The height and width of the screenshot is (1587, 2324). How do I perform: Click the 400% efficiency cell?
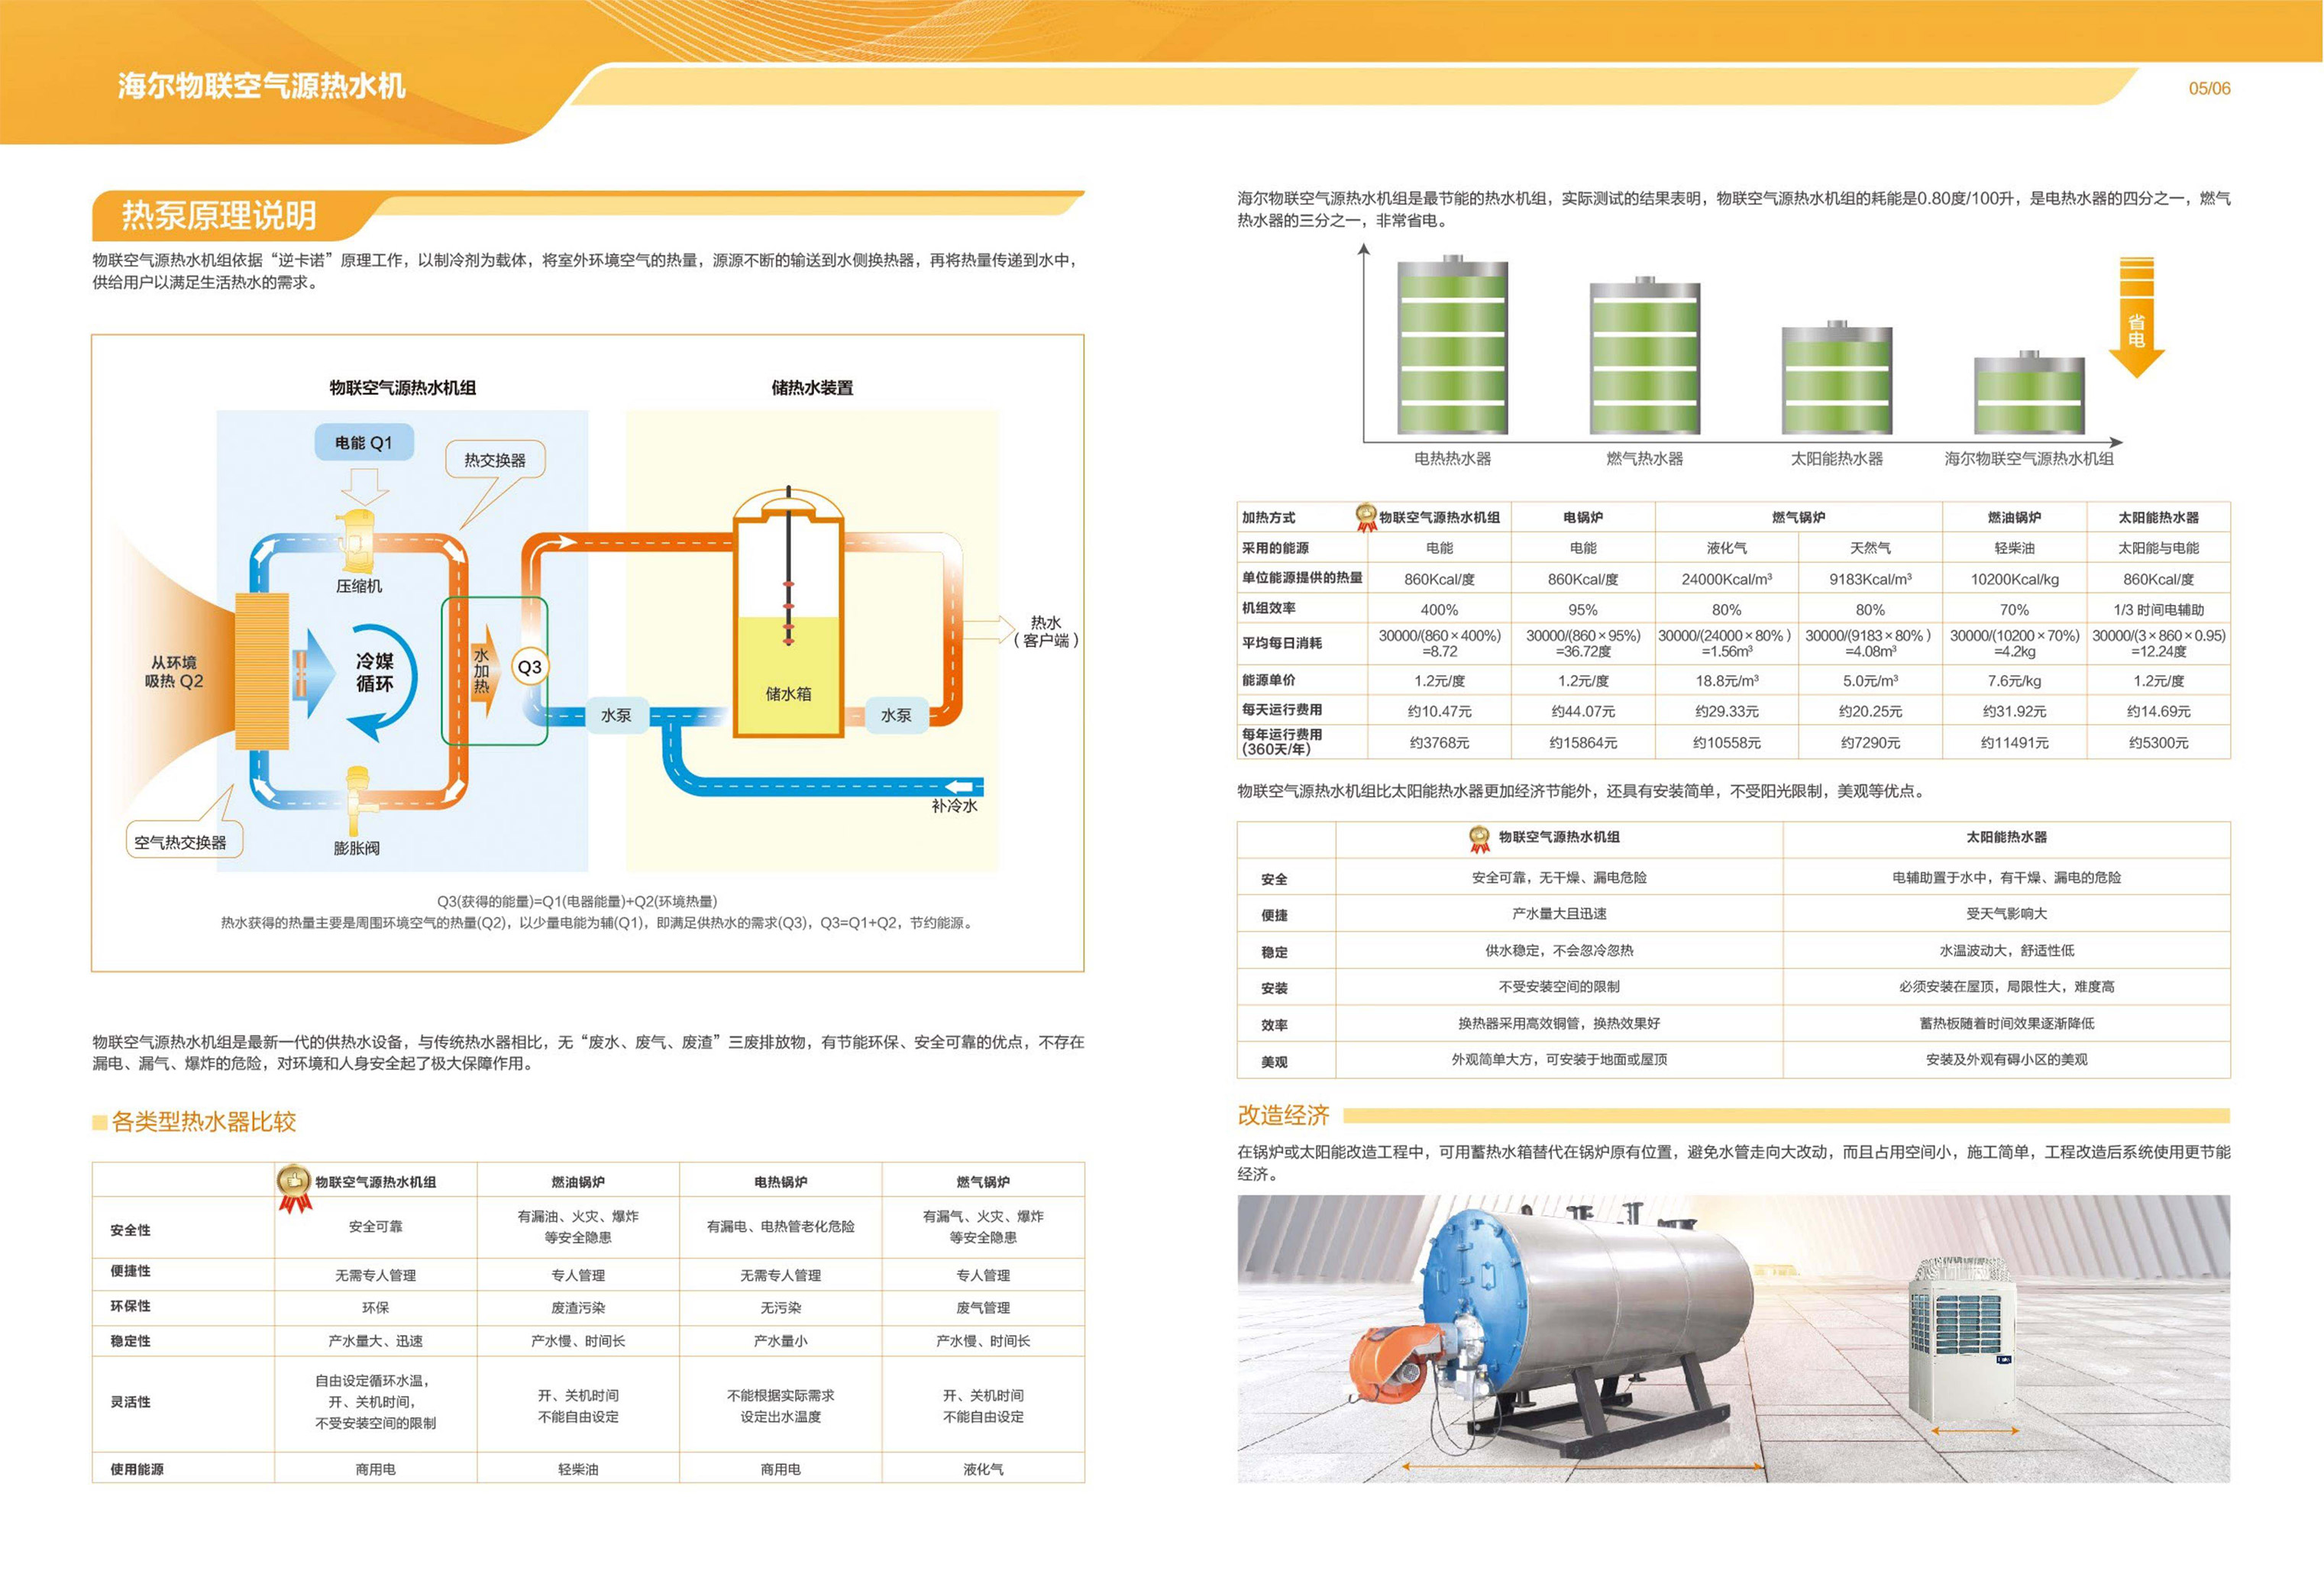(x=1439, y=609)
